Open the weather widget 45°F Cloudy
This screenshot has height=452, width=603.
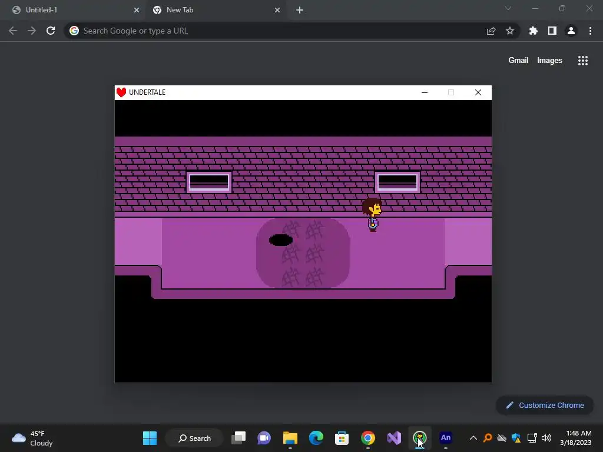[x=32, y=438]
